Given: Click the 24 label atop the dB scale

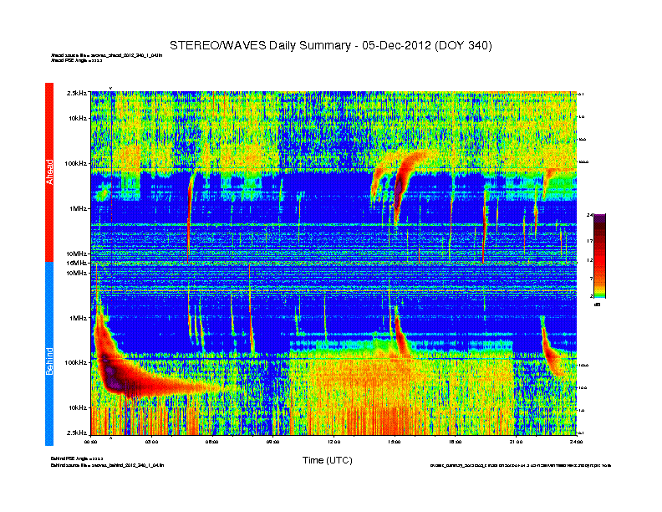Looking at the screenshot, I should [x=590, y=215].
